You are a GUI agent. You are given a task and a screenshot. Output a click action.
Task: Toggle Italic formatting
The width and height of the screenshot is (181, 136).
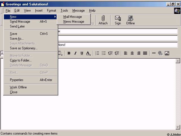[x=76, y=53]
